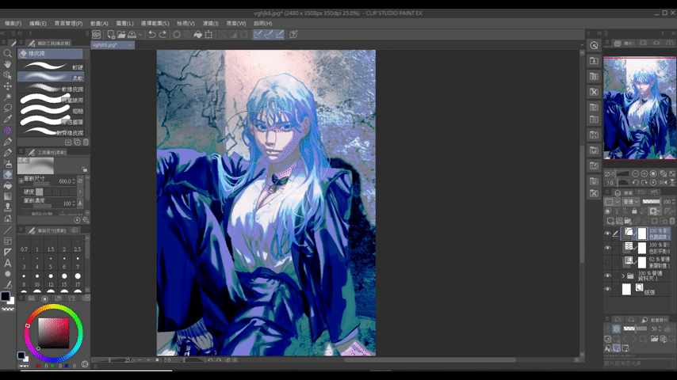Viewport: 677px width, 380px height.
Task: Hide the paper layer
Action: (607, 290)
